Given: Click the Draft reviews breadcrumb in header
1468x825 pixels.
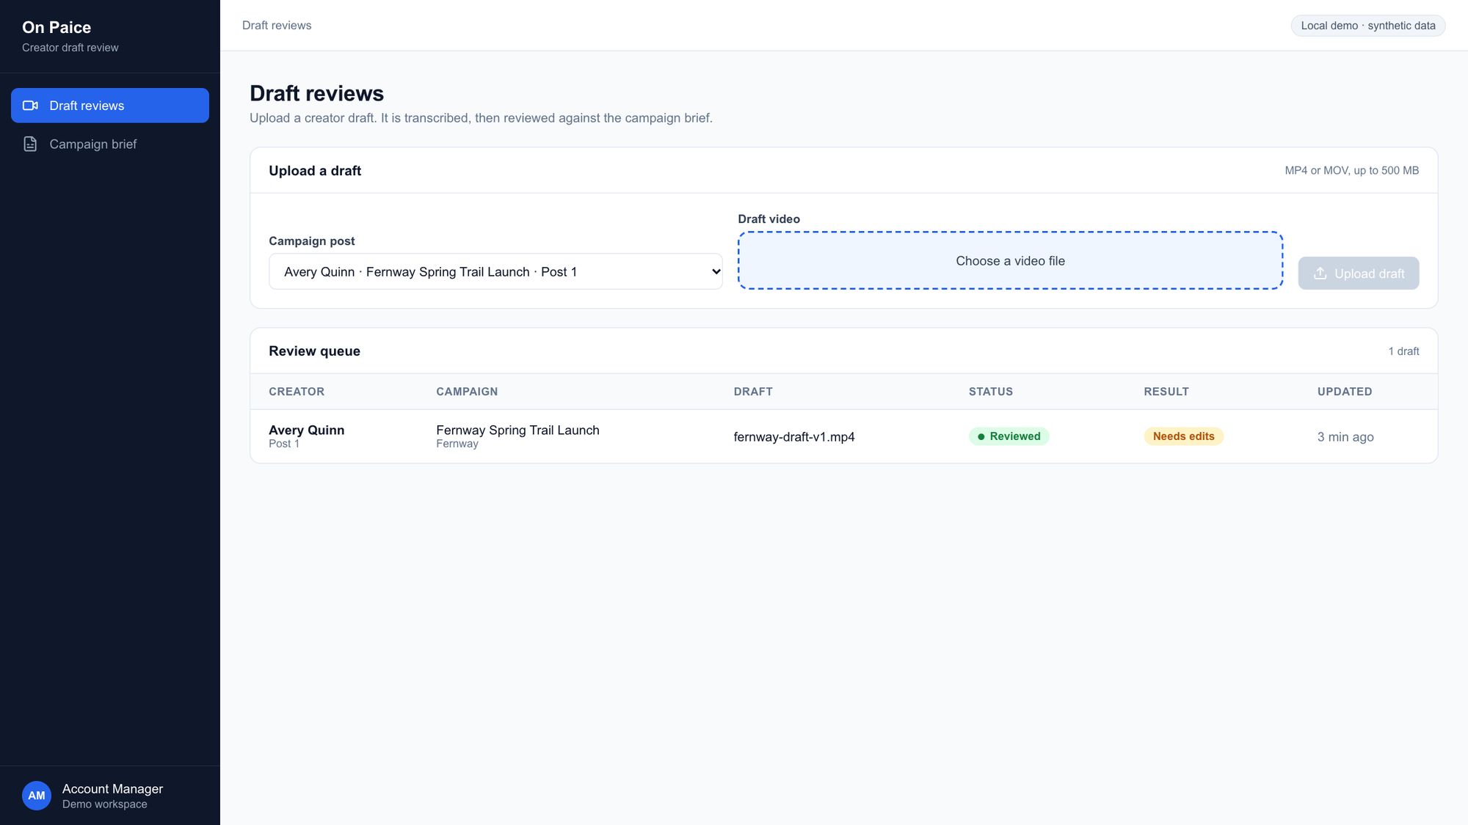Looking at the screenshot, I should tap(277, 26).
